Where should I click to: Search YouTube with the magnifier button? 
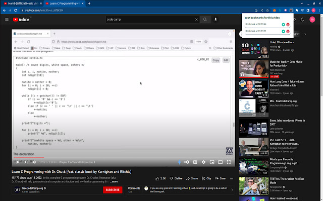[x=205, y=20]
